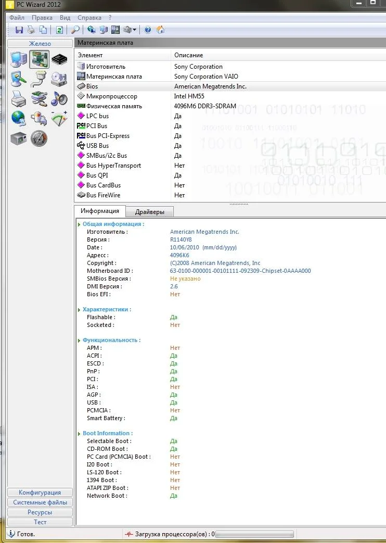Select the round speedometer gauge icon
This screenshot has width=386, height=543.
tap(39, 138)
